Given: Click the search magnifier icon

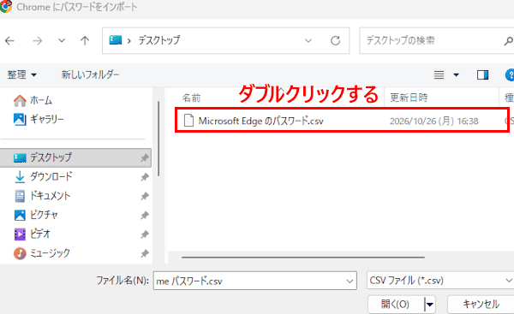Looking at the screenshot, I should point(508,41).
